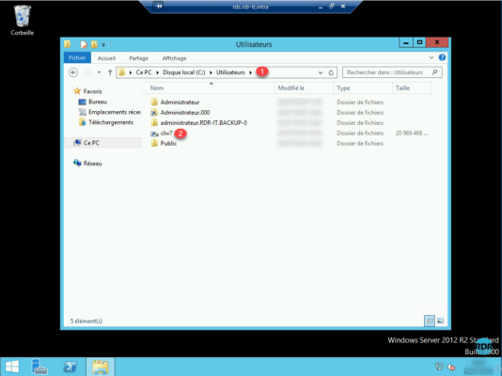Switch to large icons view layout
The height and width of the screenshot is (376, 502).
(x=441, y=321)
